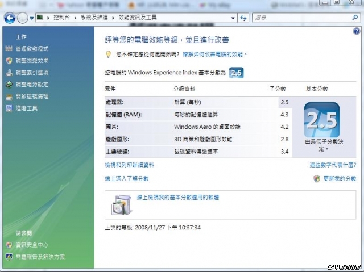Click the small 2.5 base score badge

pos(237,73)
